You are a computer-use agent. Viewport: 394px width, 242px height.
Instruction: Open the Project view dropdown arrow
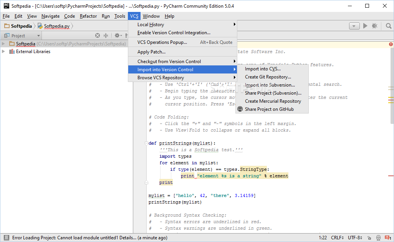tap(38, 36)
